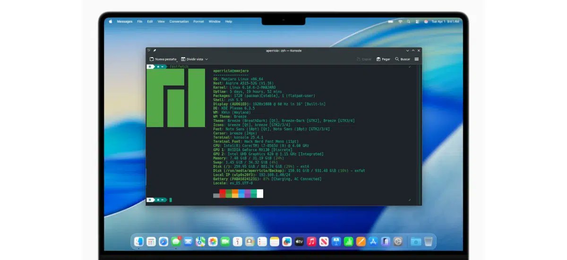Click the gray color block in fastfetch output

point(216,195)
